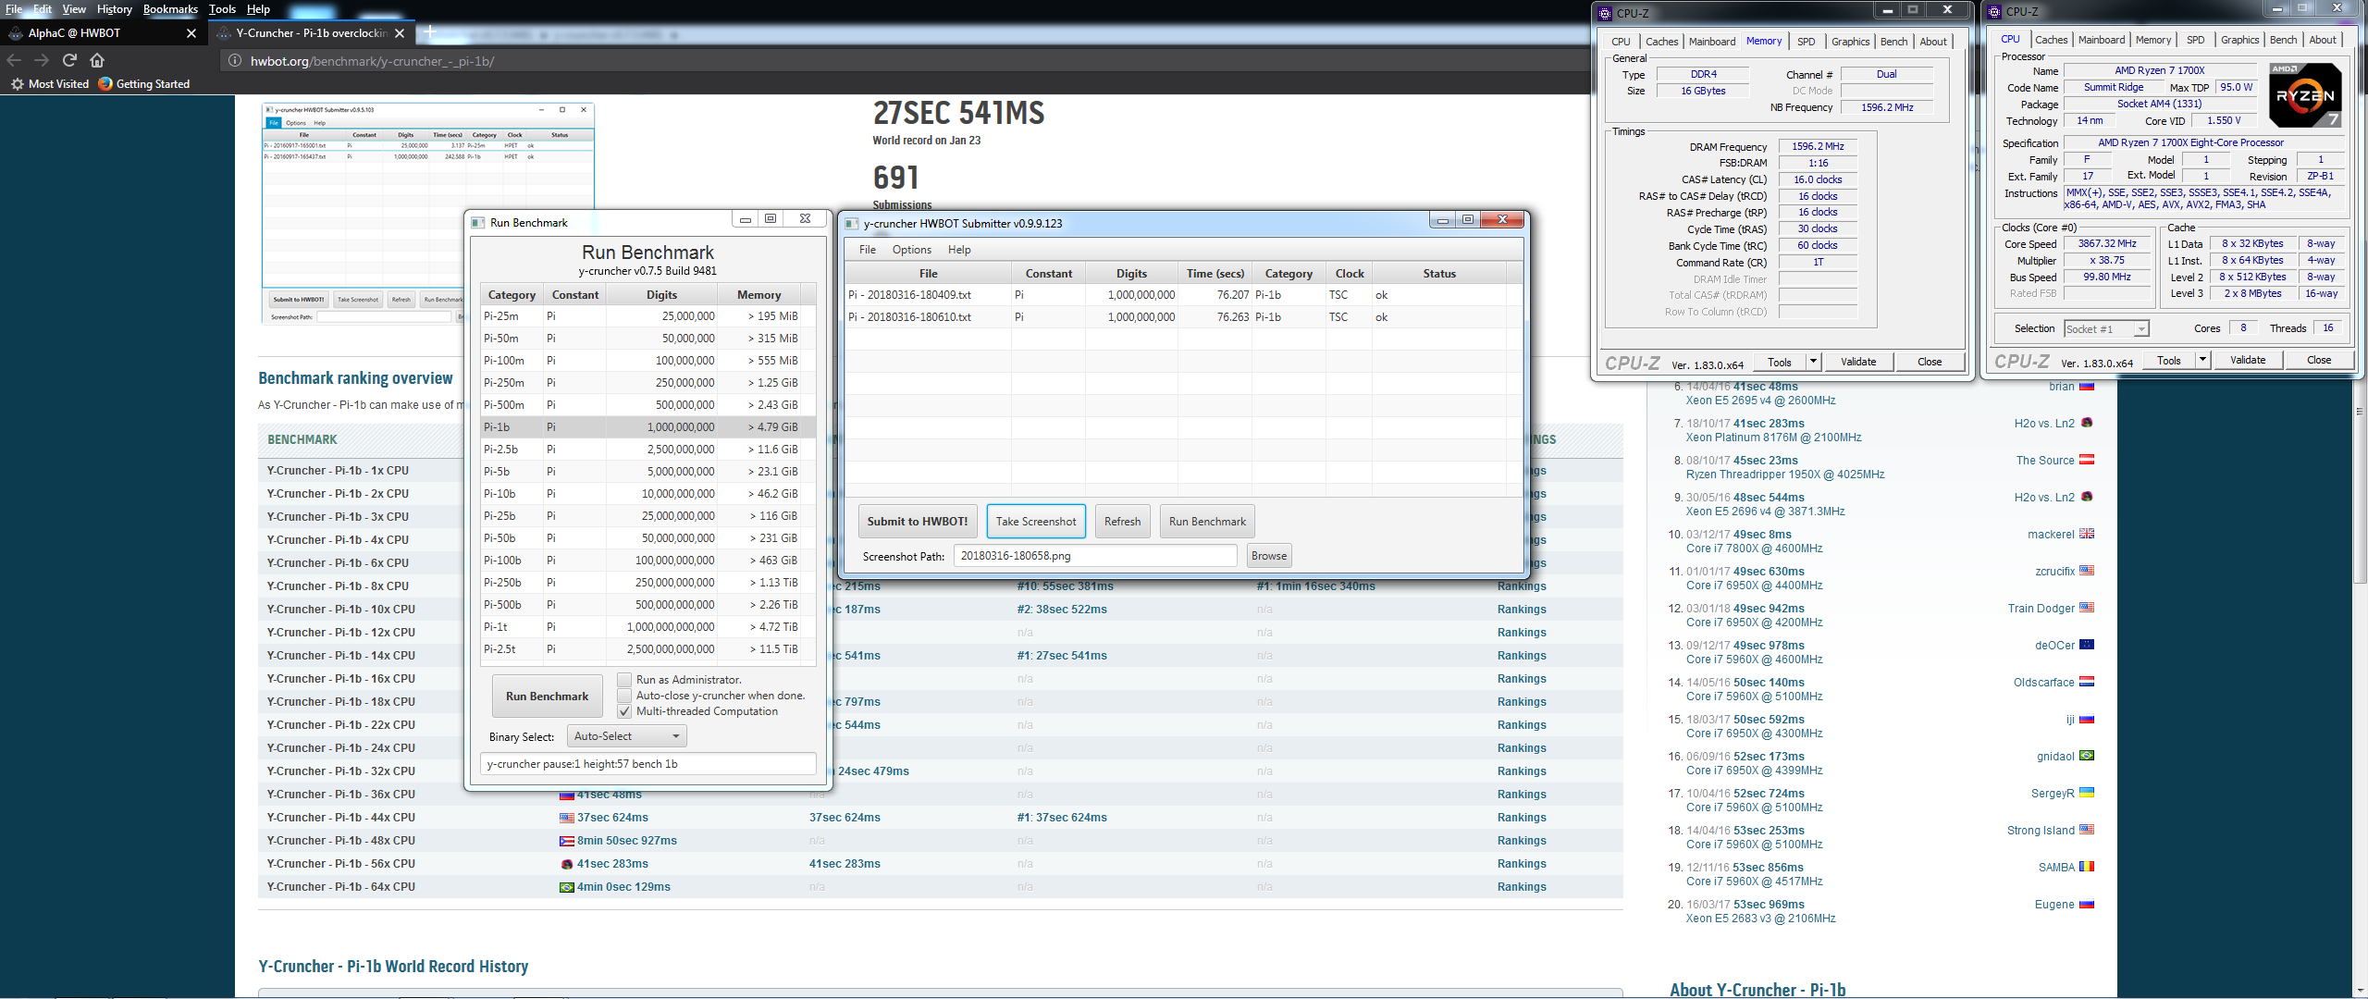
Task: Click the Take Screenshot button
Action: tap(1036, 522)
